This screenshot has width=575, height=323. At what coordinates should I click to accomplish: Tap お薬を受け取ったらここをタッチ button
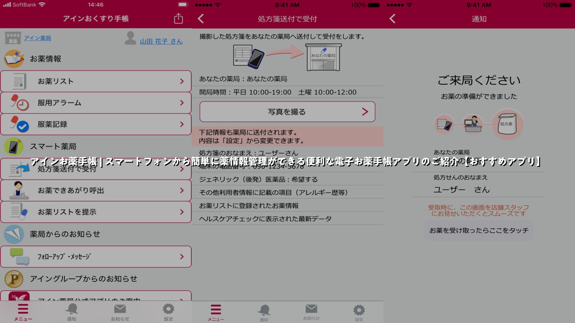tap(479, 231)
